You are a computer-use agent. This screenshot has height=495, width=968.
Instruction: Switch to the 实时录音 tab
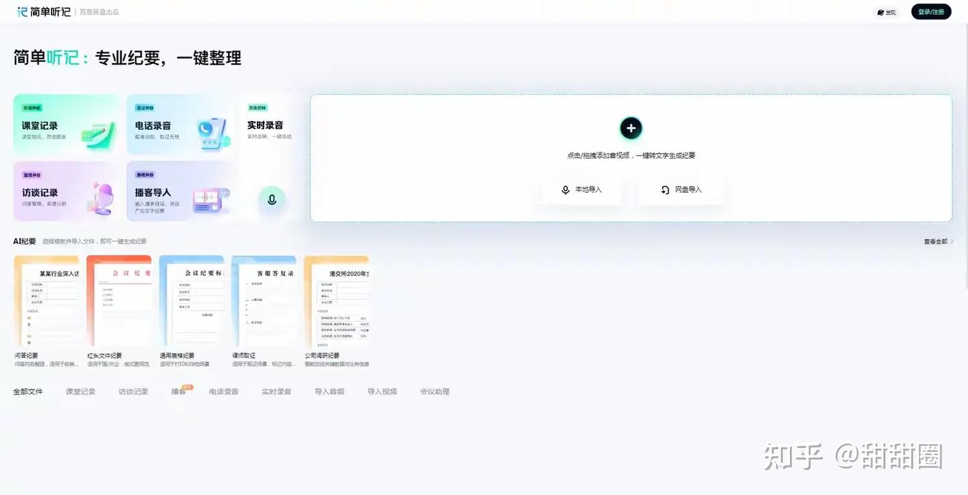[x=277, y=392]
